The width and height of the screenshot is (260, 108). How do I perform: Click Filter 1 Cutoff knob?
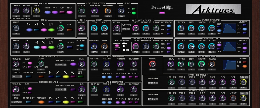coord(136,28)
